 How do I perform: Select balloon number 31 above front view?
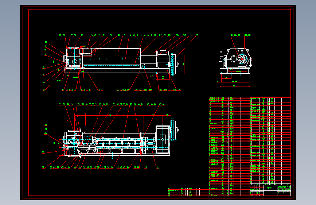tap(124, 35)
